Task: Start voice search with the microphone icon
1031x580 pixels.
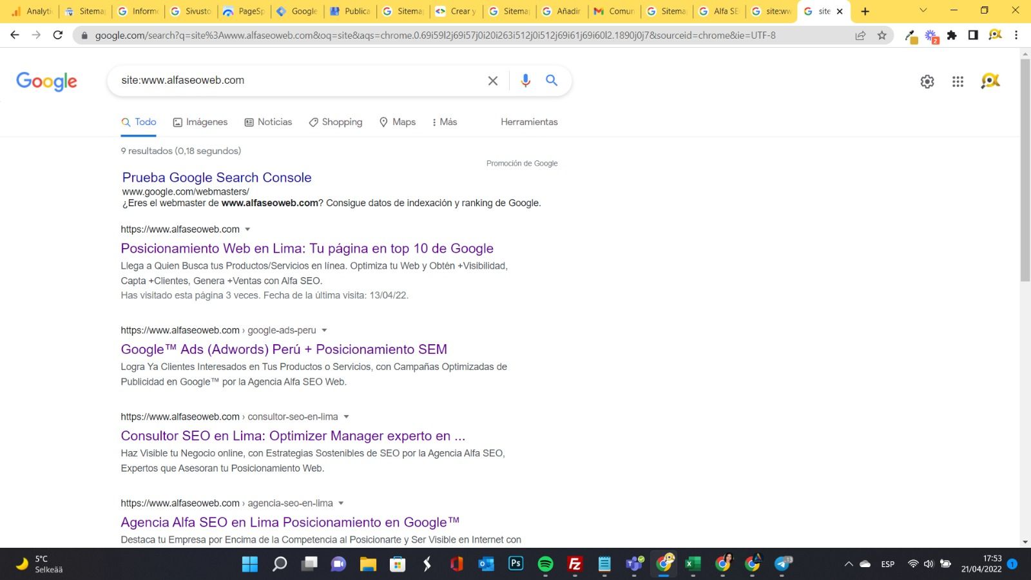Action: coord(526,81)
